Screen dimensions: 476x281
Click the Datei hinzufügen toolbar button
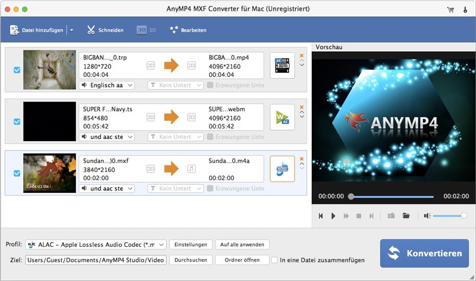[36, 30]
